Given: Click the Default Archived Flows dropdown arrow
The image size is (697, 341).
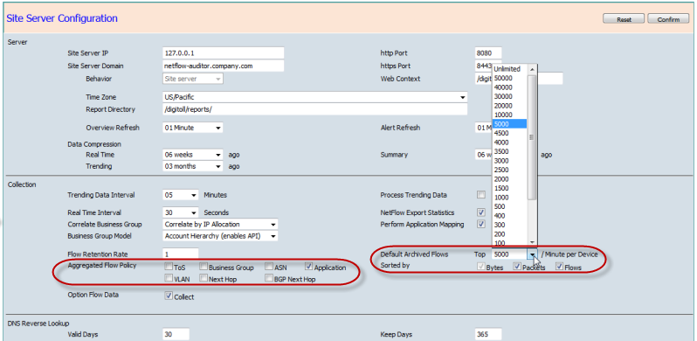Looking at the screenshot, I should pyautogui.click(x=533, y=254).
